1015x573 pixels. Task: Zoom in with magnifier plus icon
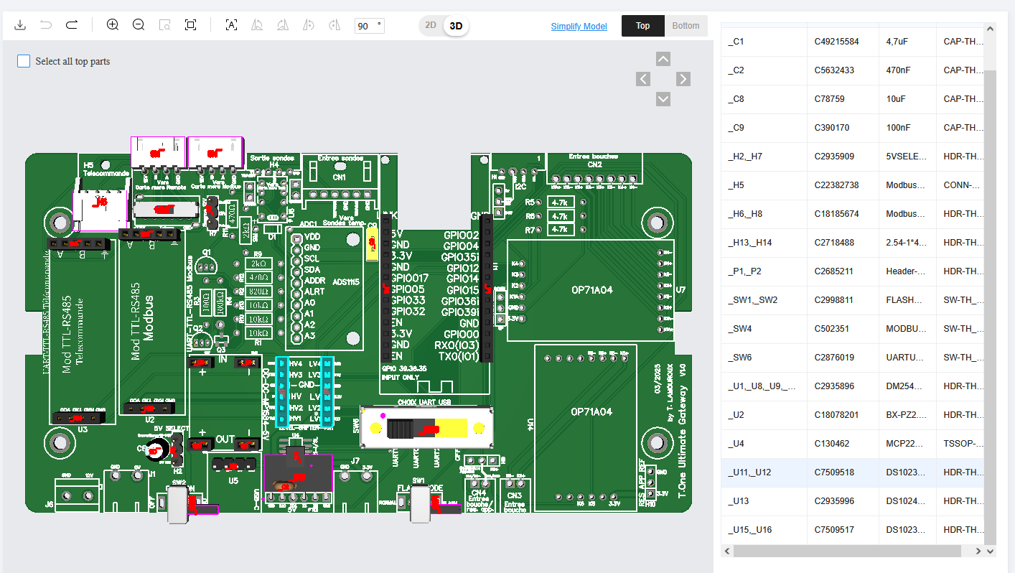pyautogui.click(x=113, y=25)
